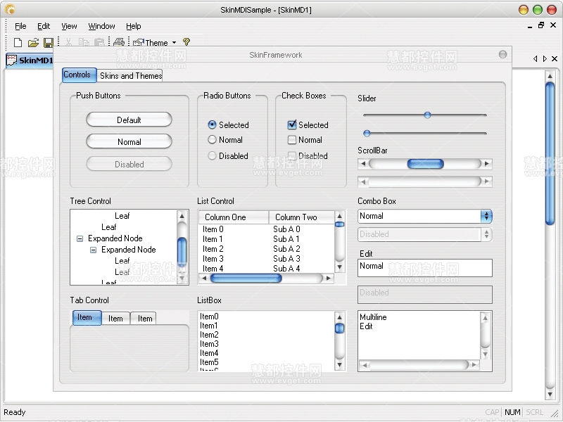Select Item0 in the ListBox
Image resolution: width=563 pixels, height=422 pixels.
pyautogui.click(x=209, y=316)
